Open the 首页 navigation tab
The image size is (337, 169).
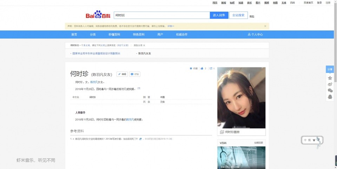click(x=74, y=34)
